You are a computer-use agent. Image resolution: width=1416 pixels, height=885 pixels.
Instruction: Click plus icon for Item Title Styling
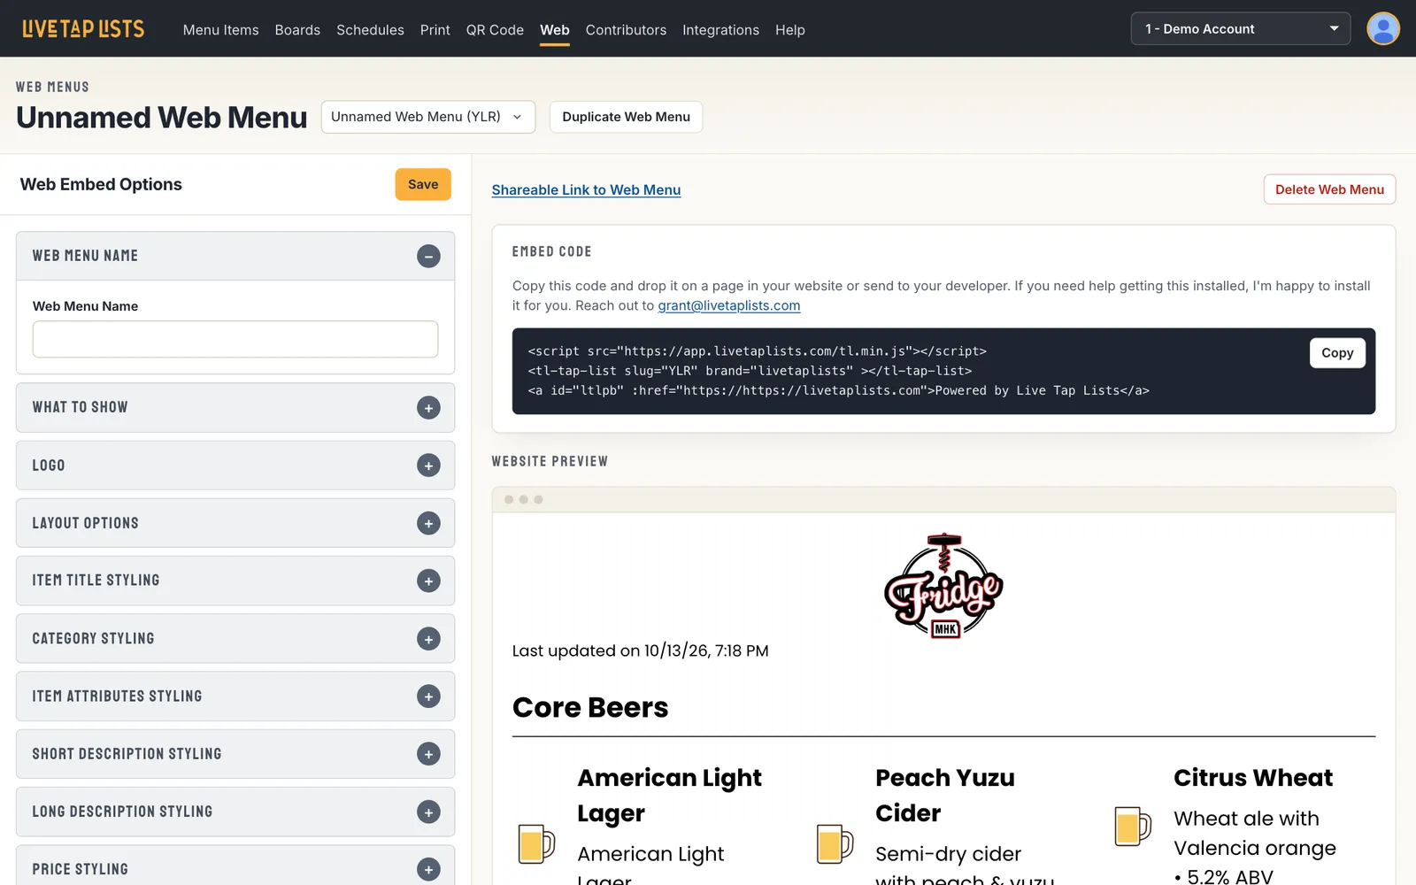tap(428, 581)
